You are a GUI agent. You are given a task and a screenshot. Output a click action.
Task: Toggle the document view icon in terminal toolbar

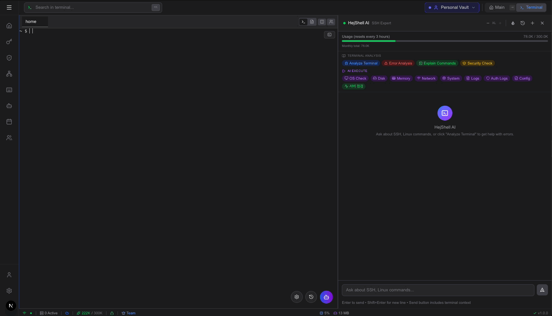(312, 22)
